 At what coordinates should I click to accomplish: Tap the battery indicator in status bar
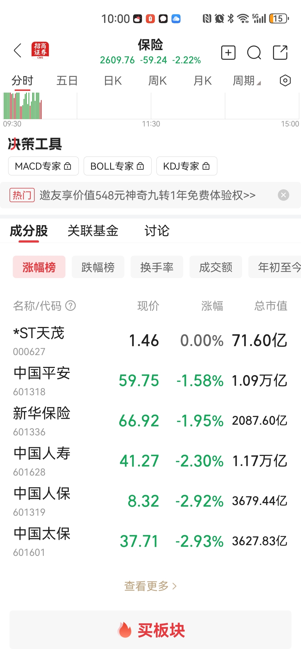point(279,19)
